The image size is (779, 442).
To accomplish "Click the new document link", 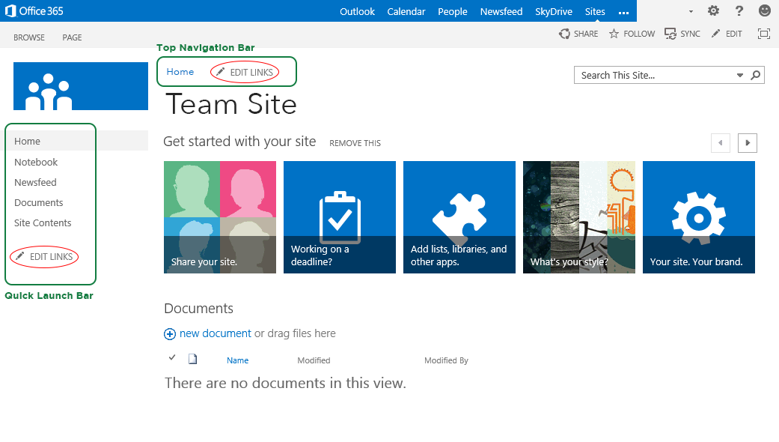I will click(x=216, y=333).
